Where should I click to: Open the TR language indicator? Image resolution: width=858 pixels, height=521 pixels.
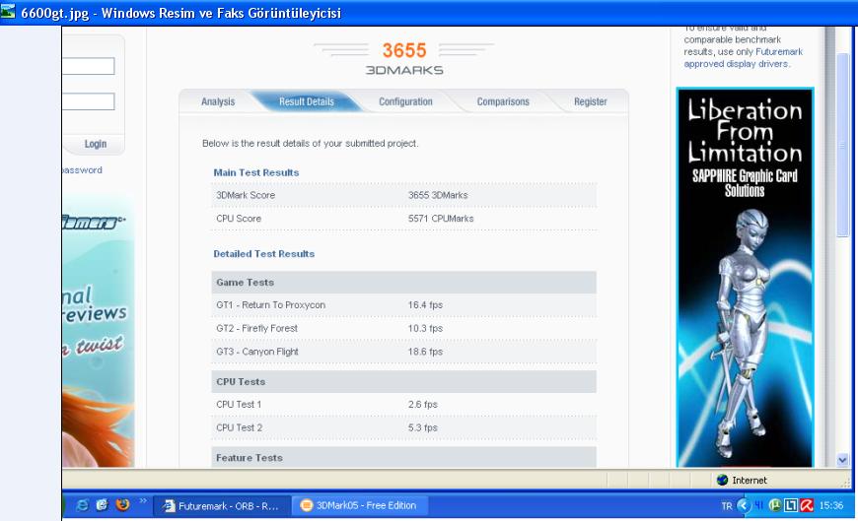point(727,506)
